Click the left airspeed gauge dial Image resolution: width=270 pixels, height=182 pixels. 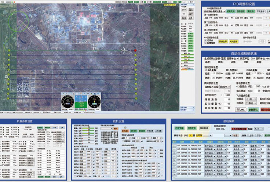coord(67,101)
